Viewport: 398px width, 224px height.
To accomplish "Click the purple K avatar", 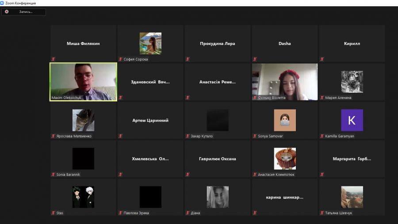I will [x=352, y=120].
